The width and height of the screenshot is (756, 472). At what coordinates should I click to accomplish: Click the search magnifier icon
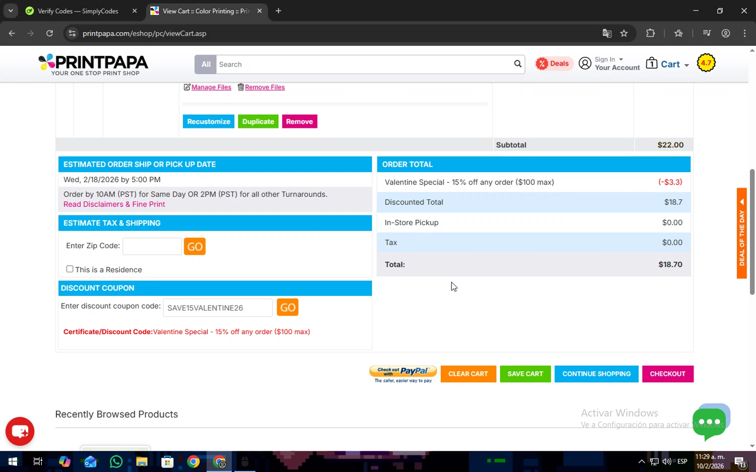(518, 64)
